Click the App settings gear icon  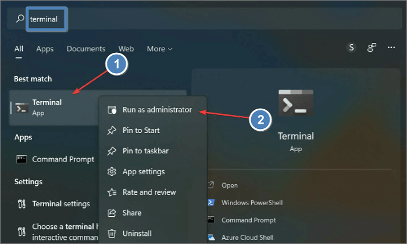tap(112, 171)
